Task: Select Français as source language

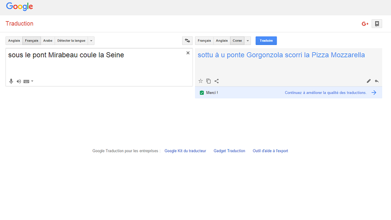Action: [31, 41]
